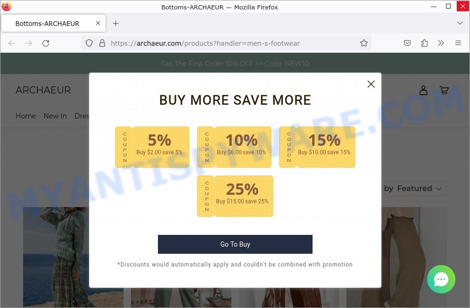
Task: Select the 15% coupon card
Action: coord(317,147)
